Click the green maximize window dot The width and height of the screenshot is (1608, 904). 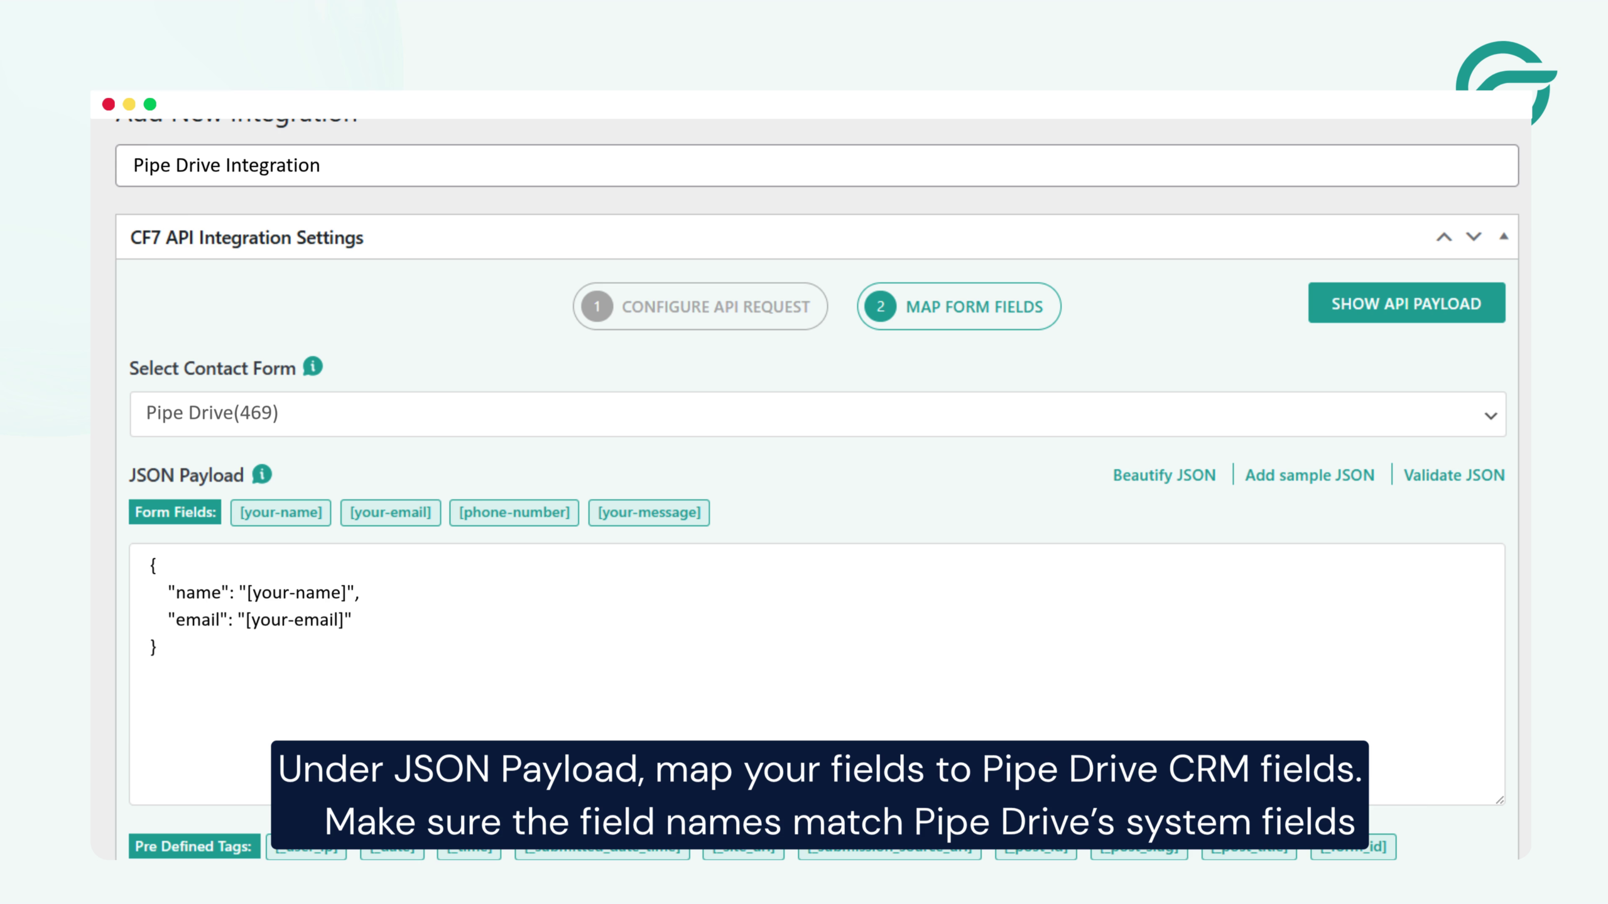pyautogui.click(x=150, y=104)
